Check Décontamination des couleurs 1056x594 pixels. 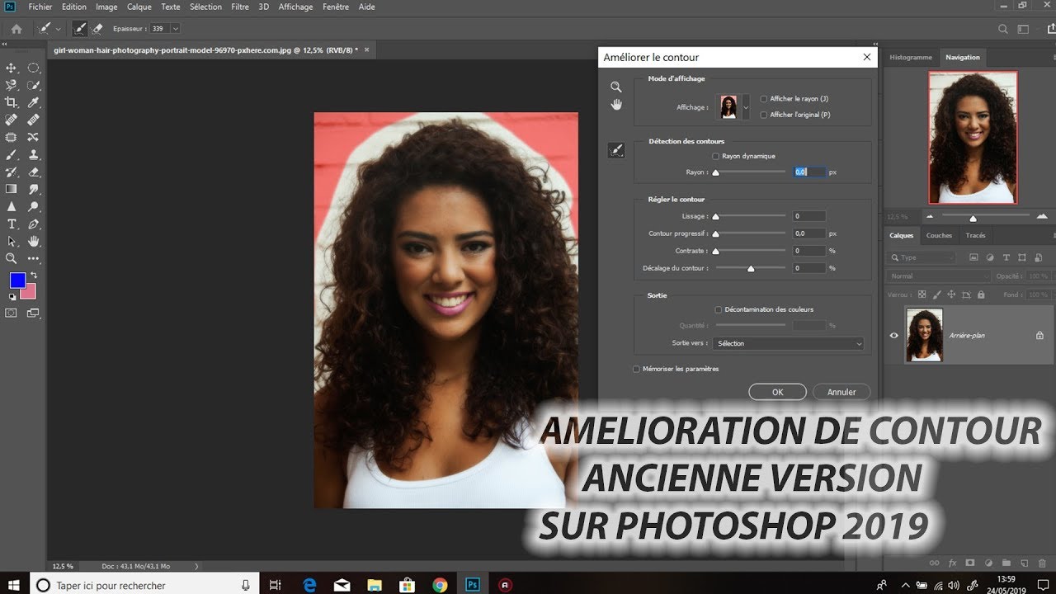[718, 309]
